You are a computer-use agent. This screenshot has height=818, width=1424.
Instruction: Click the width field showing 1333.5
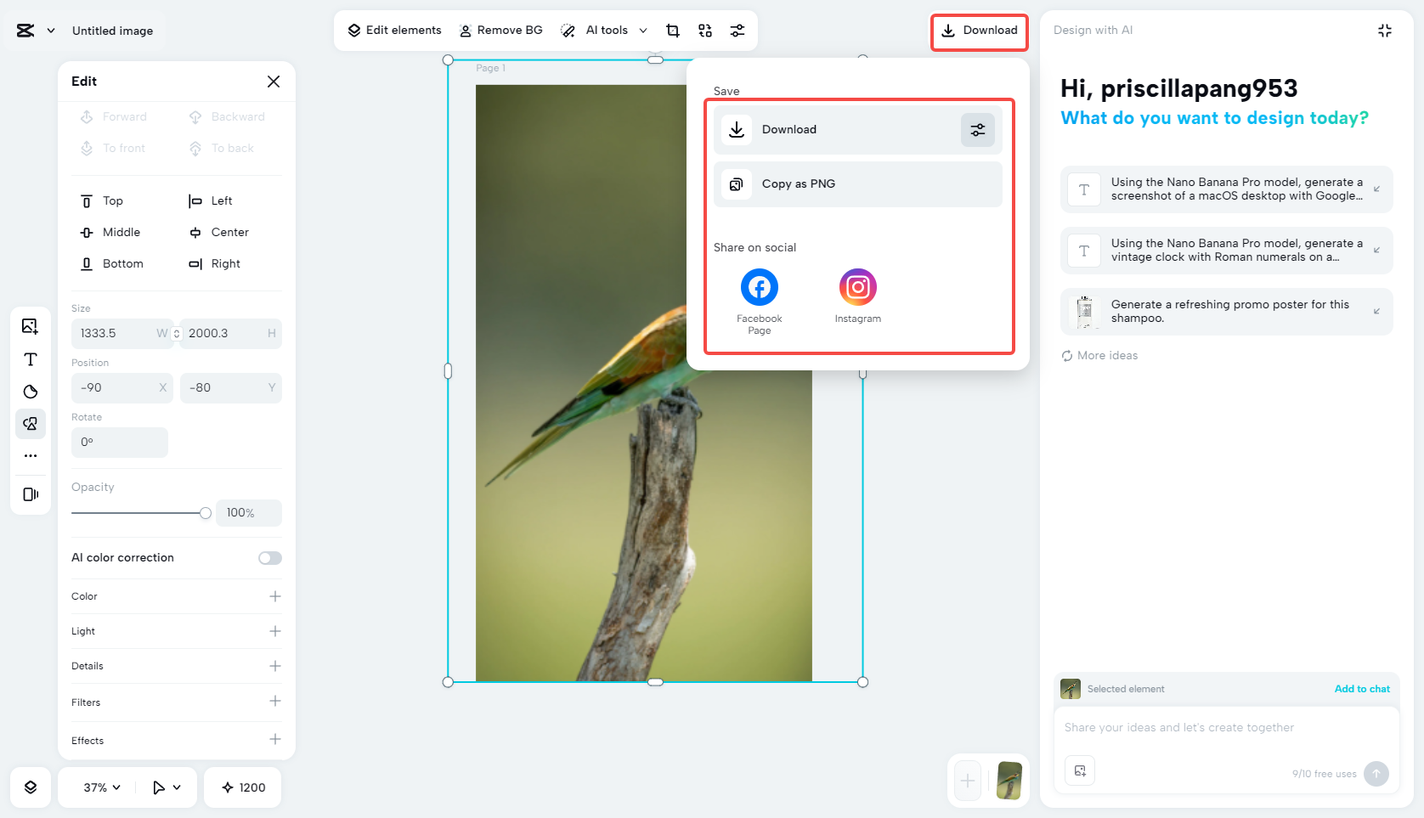[x=122, y=334]
